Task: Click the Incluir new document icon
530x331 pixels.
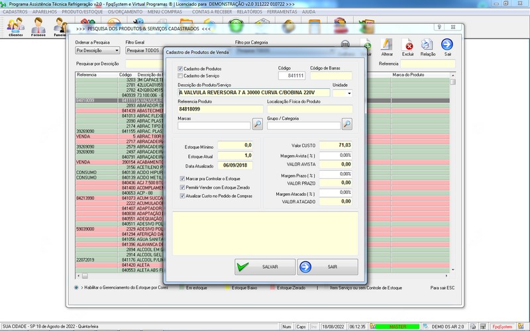Action: pos(366,47)
